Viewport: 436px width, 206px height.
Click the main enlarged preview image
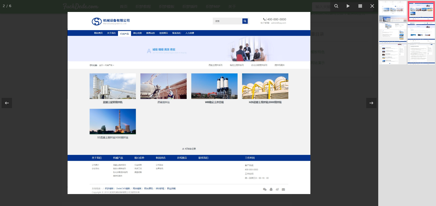[189, 103]
